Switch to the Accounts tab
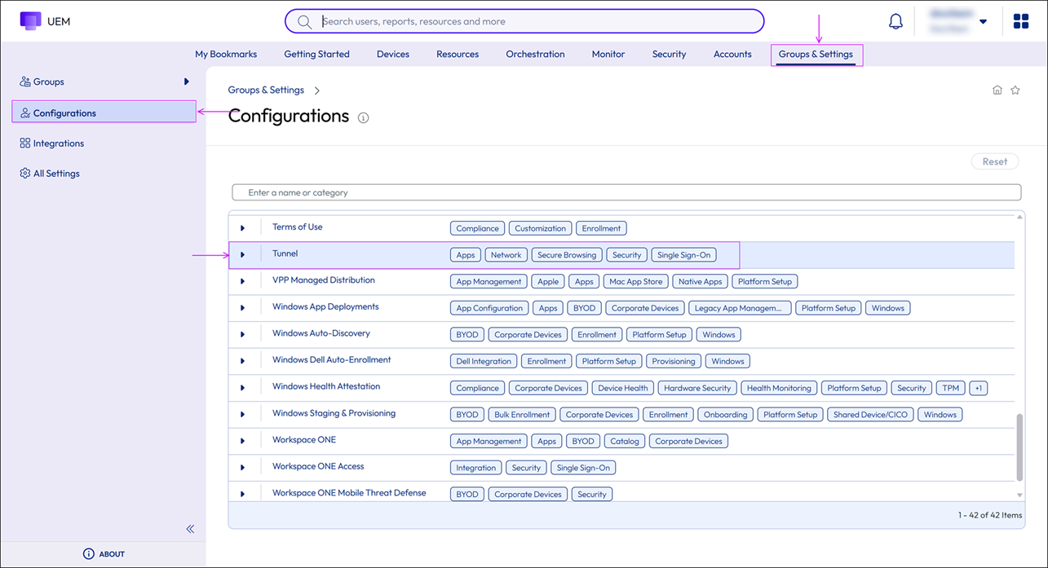 (732, 55)
